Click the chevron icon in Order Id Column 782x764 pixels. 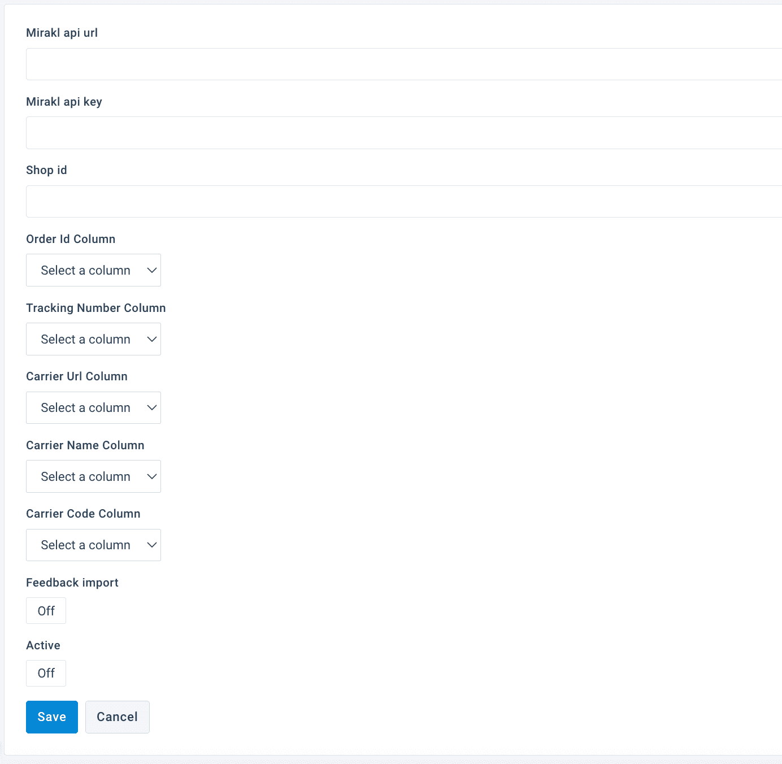[x=151, y=270]
